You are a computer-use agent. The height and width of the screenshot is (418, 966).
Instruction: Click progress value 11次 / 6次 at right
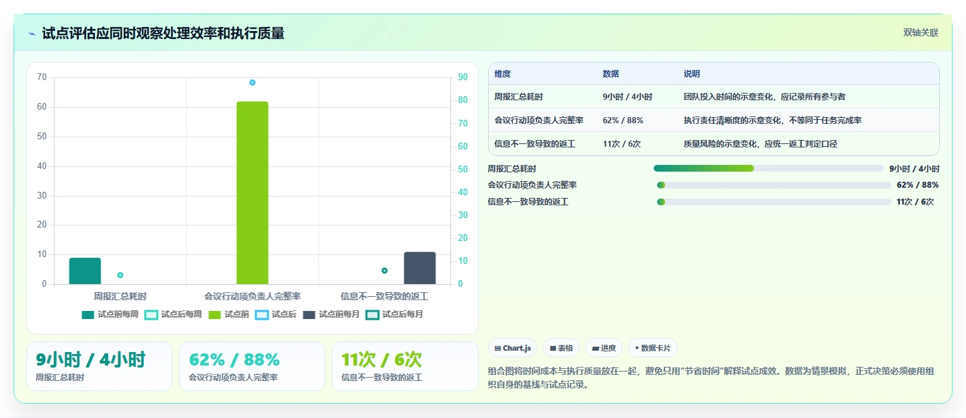click(915, 202)
